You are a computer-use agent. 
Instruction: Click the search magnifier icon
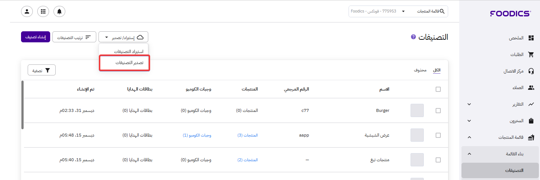click(442, 11)
